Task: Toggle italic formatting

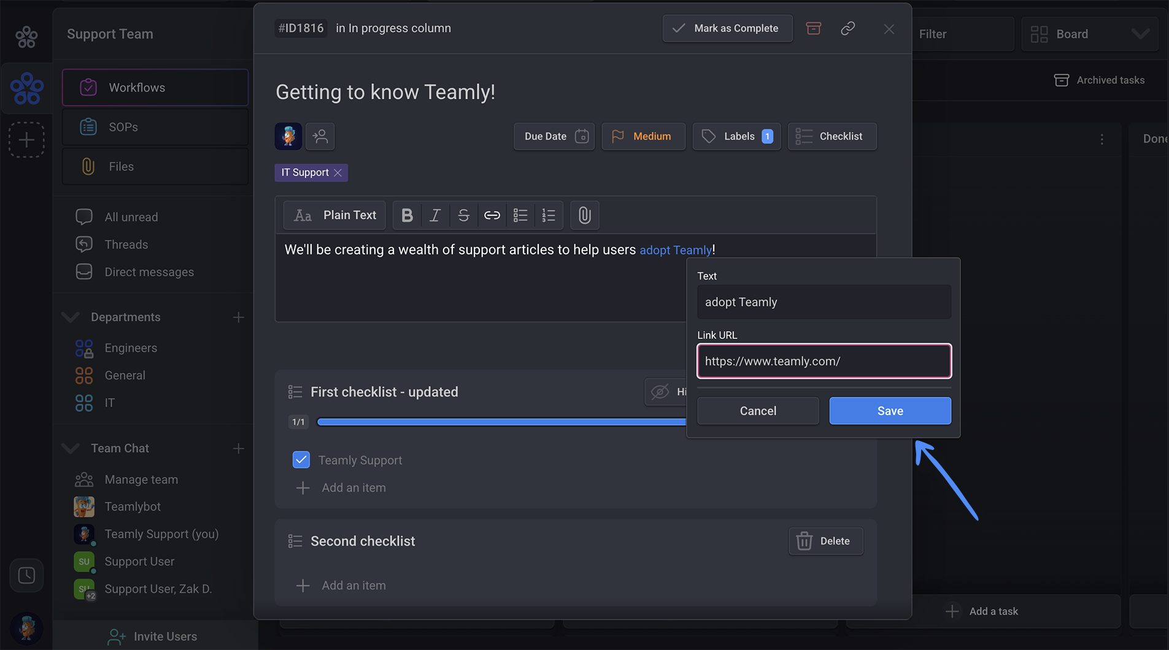Action: tap(435, 215)
